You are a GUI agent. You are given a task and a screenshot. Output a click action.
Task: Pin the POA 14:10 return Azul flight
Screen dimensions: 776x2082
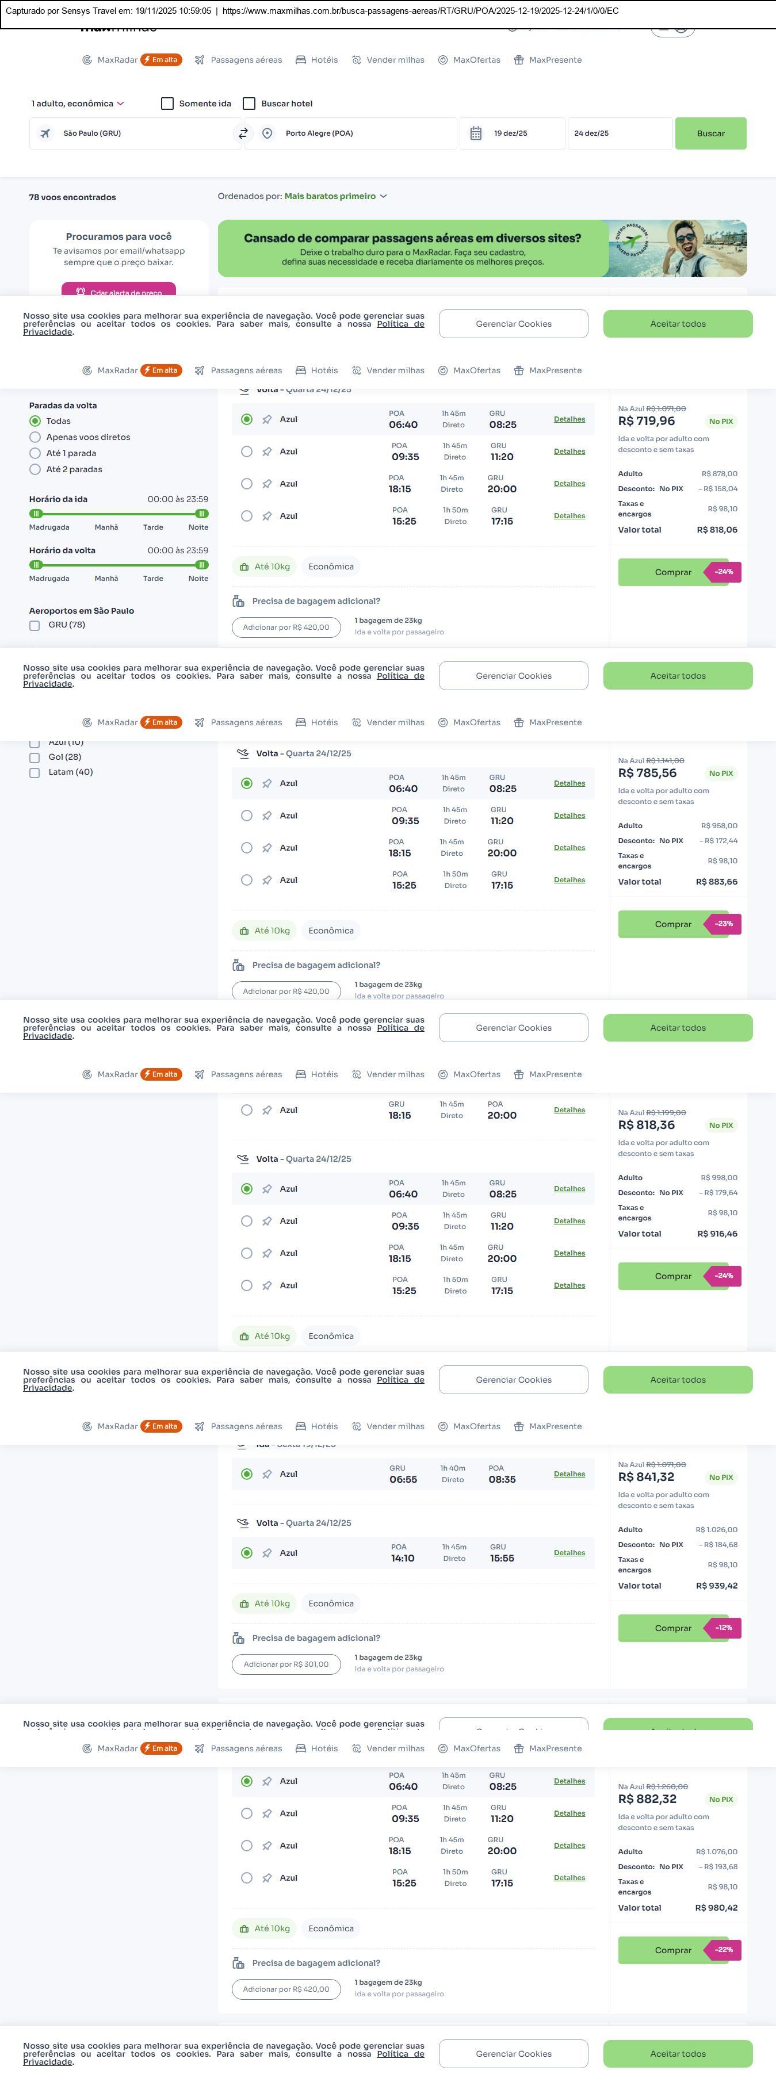click(267, 1553)
